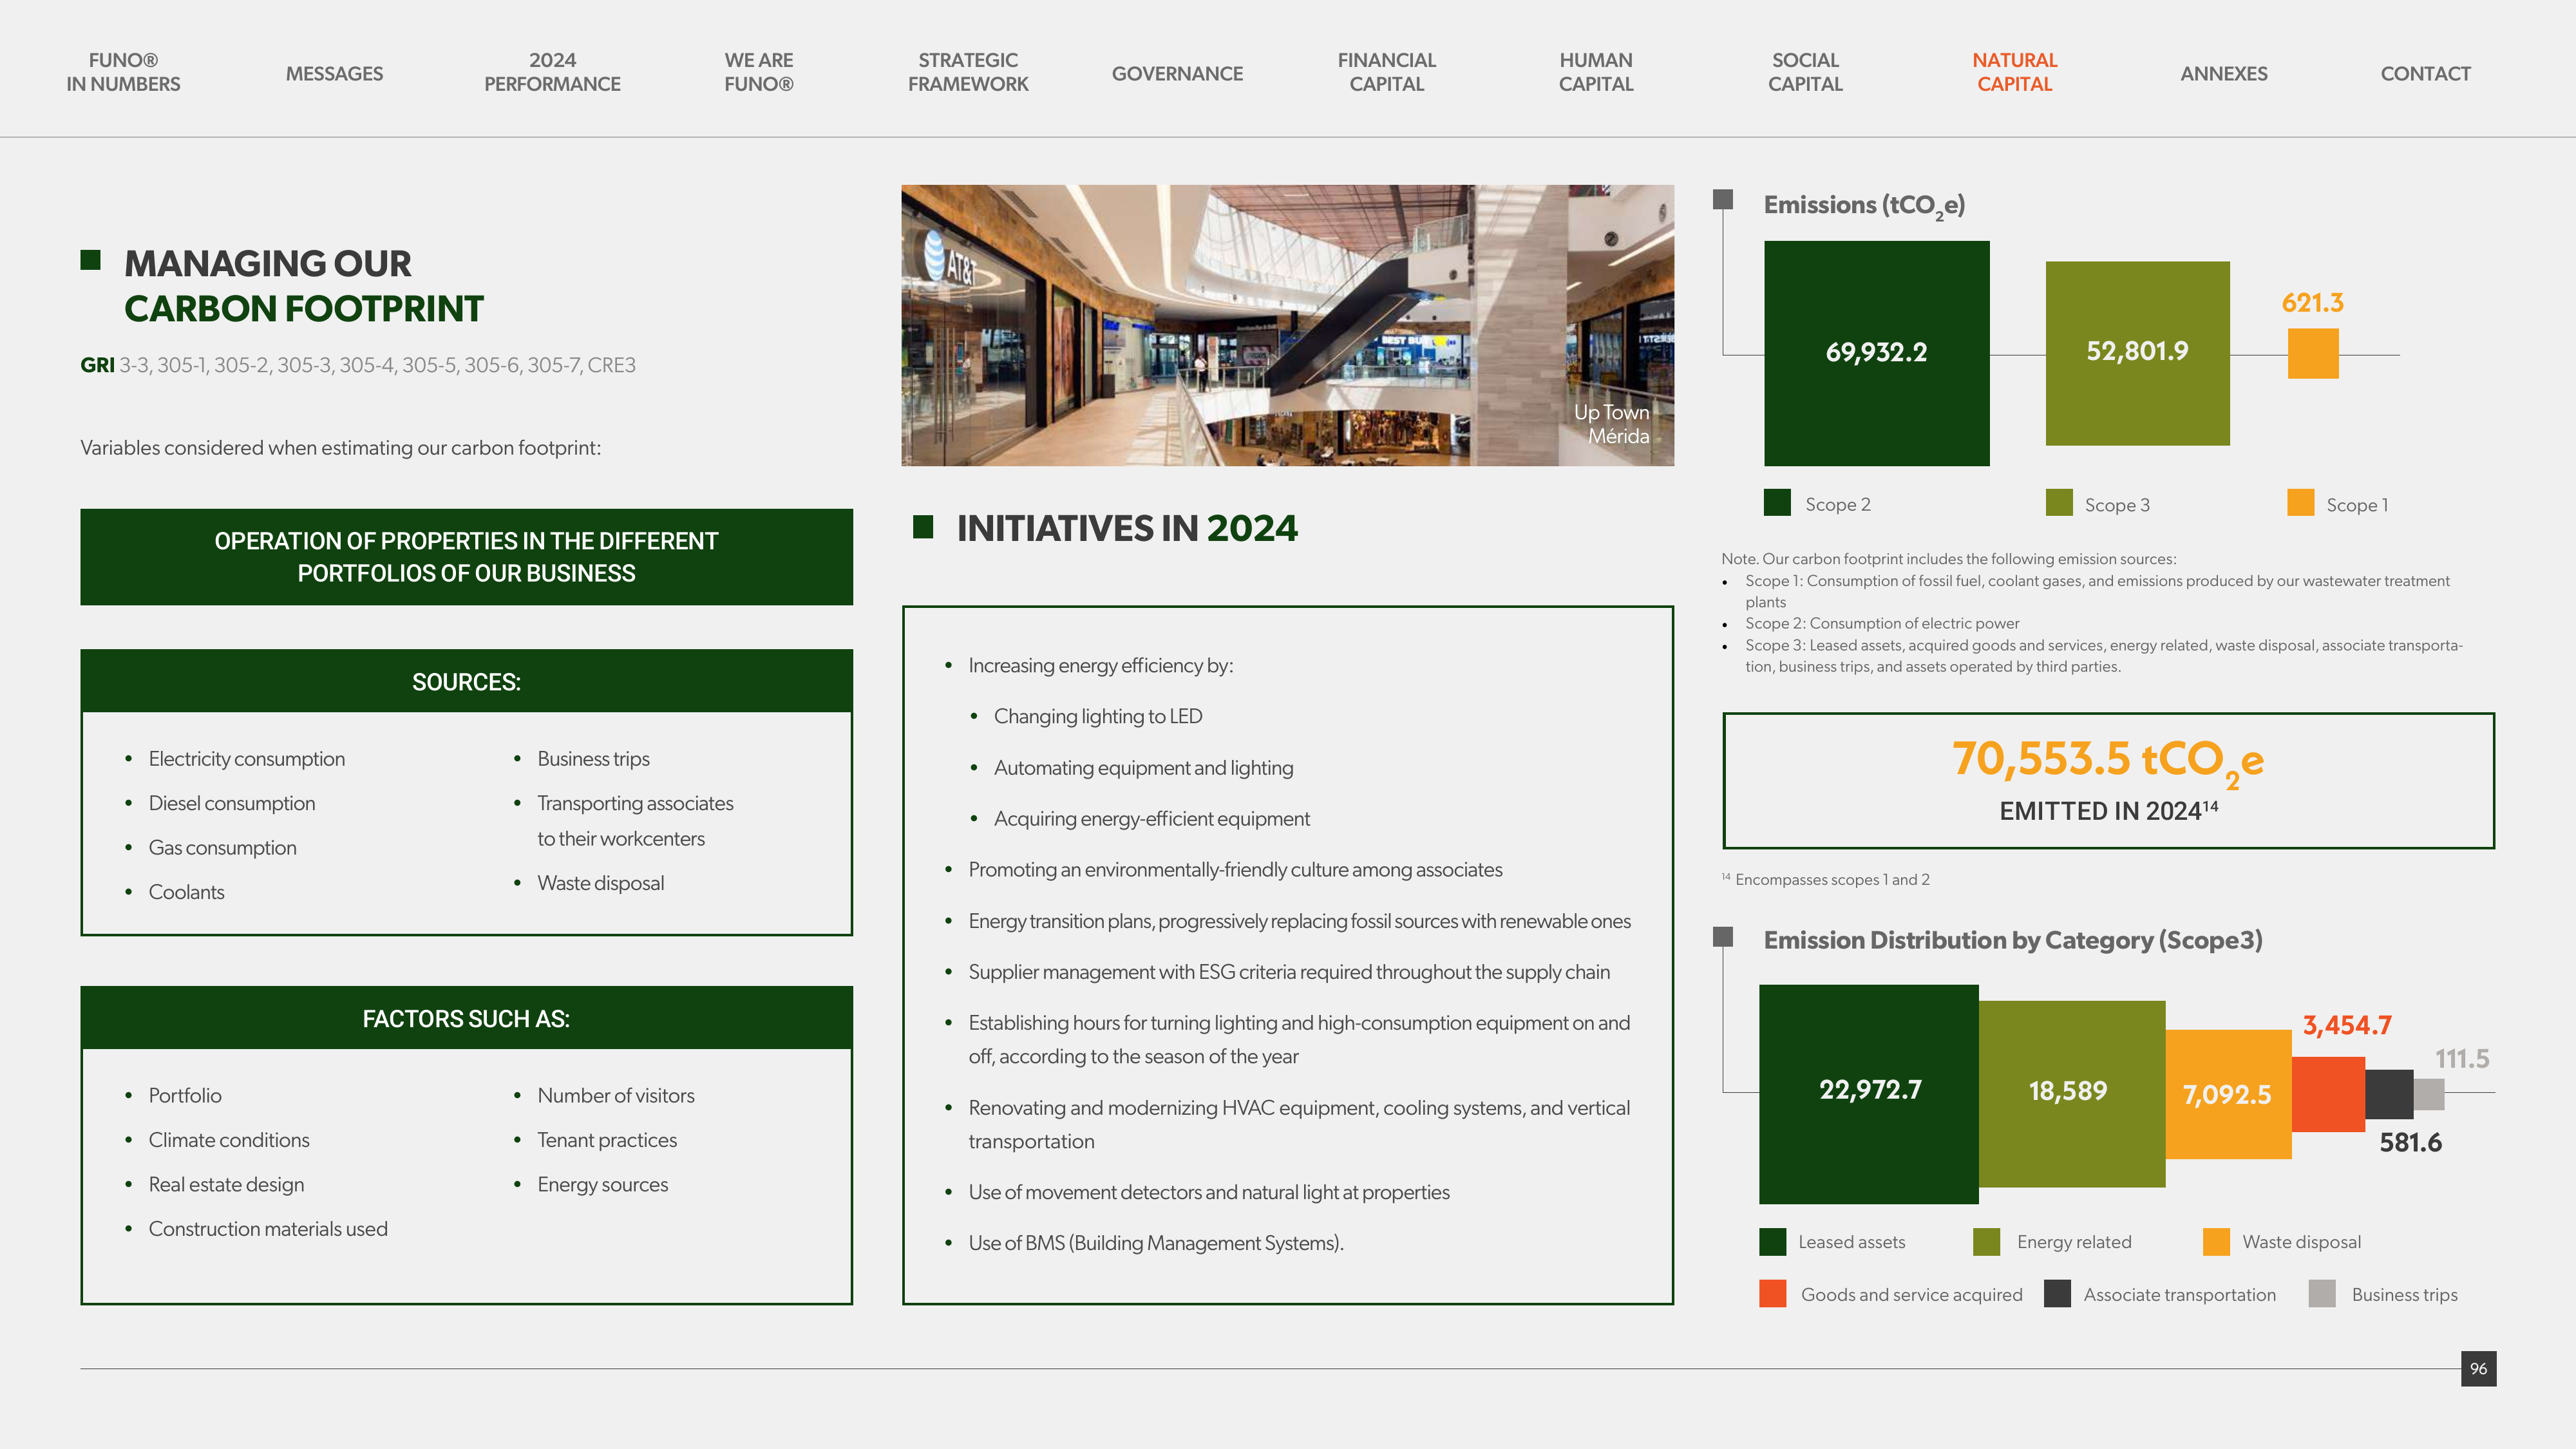Navigate to GOVERNANCE
Screen dimensions: 2576x1449
coord(1177,73)
